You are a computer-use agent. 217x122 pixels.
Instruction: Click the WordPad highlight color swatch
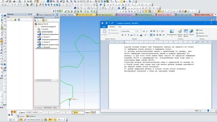(145, 35)
